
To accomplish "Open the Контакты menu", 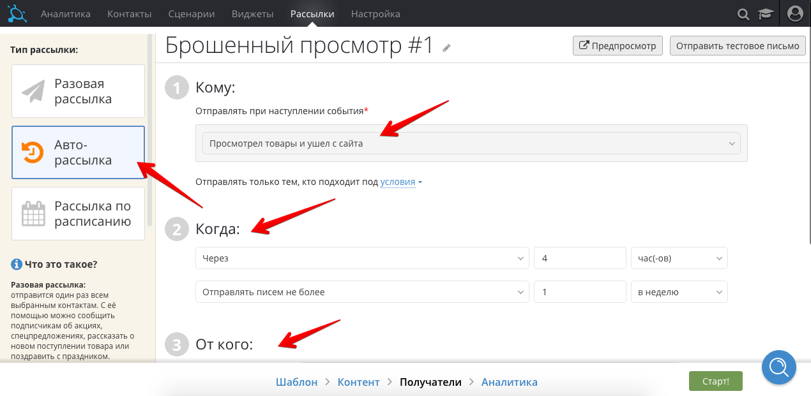I will coord(130,13).
